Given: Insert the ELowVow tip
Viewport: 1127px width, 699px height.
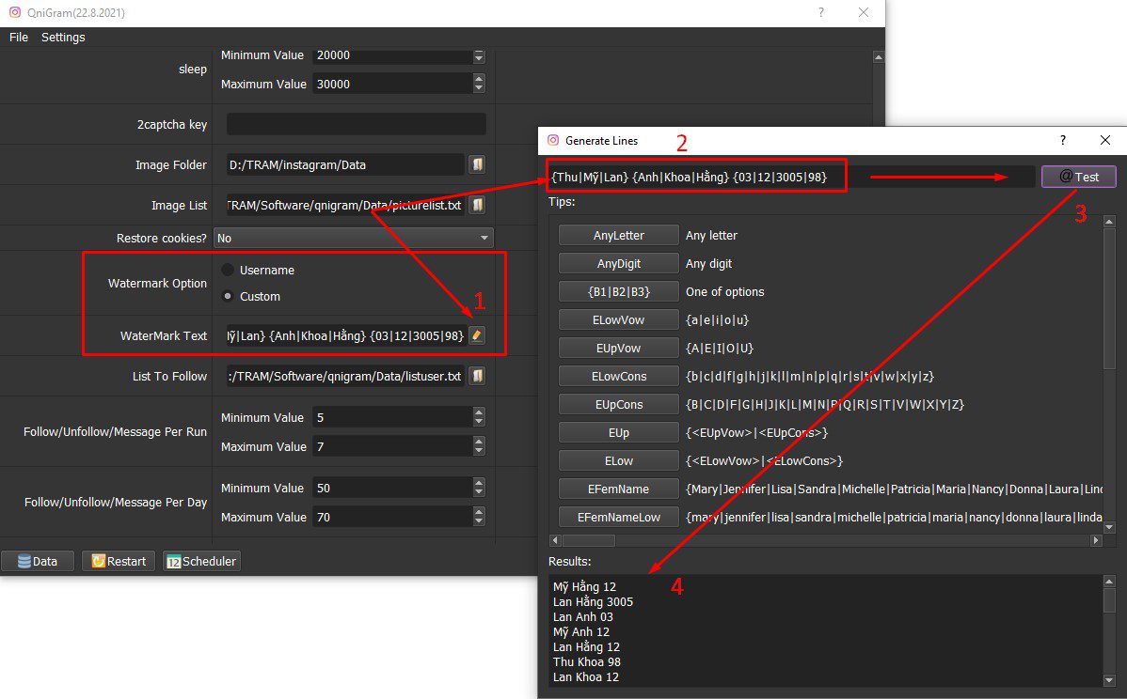Looking at the screenshot, I should (618, 319).
